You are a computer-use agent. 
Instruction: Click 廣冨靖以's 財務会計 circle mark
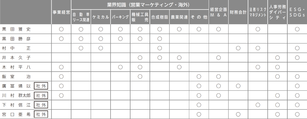(238, 86)
